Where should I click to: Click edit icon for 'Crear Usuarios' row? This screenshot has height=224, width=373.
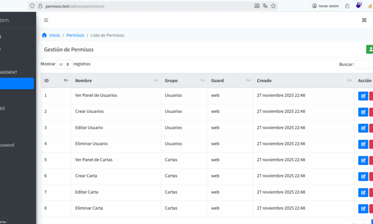click(x=363, y=112)
